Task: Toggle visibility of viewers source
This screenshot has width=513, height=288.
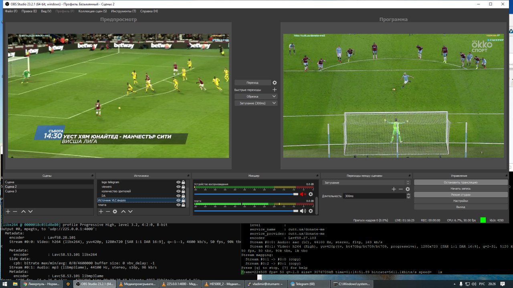Action: point(178,187)
